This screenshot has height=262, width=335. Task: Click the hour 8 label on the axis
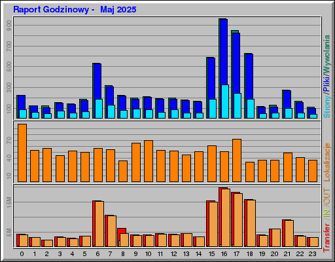click(123, 254)
